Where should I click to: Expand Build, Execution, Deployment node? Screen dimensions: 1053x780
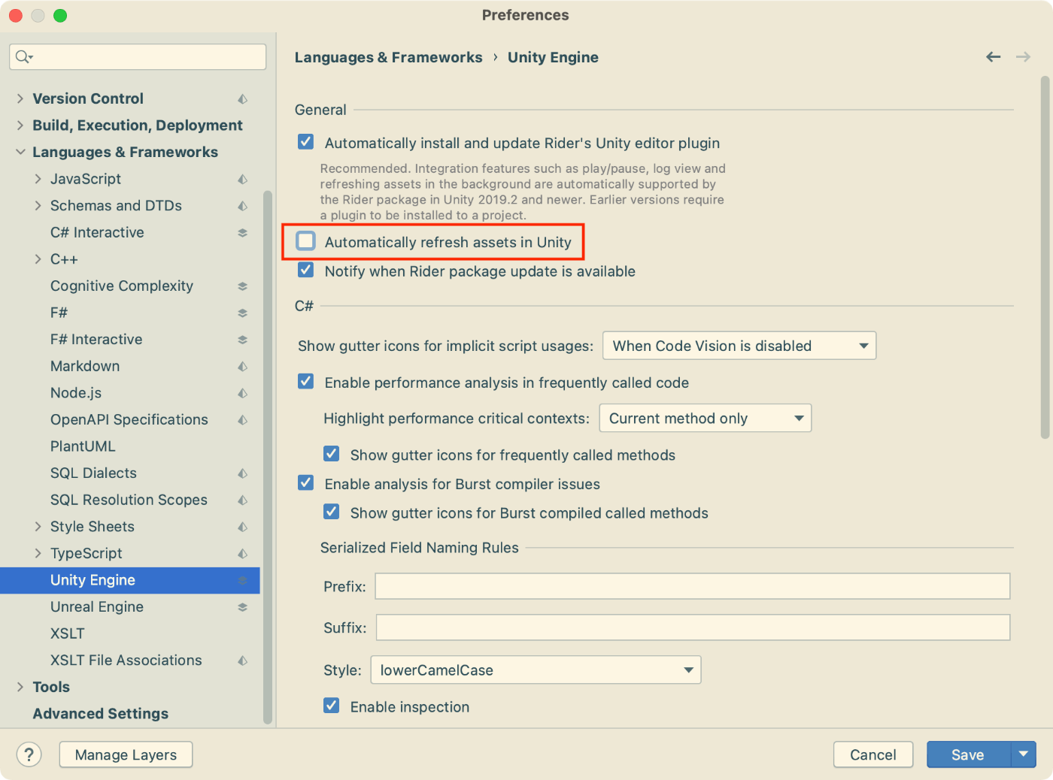(20, 125)
